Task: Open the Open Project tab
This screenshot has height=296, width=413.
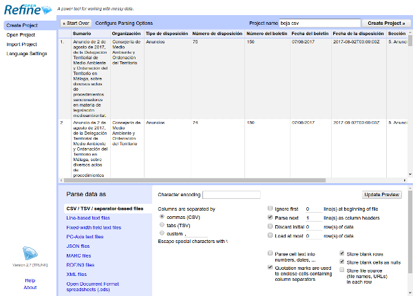Action: [x=22, y=34]
